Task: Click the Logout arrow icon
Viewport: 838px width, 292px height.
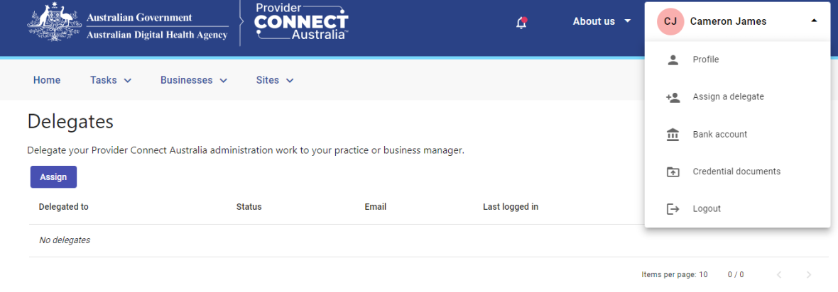Action: pos(673,209)
